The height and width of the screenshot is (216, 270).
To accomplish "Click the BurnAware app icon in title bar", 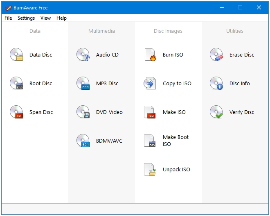I will [8, 8].
